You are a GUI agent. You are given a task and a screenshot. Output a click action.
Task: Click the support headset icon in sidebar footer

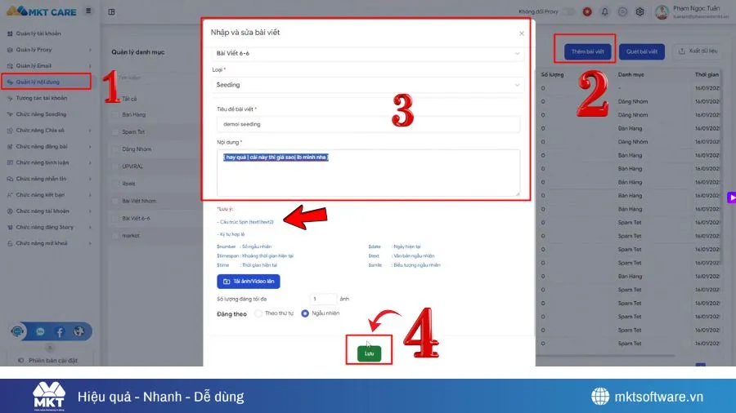tap(17, 331)
